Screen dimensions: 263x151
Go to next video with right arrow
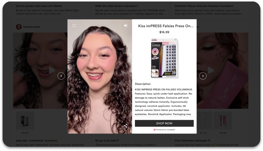click(x=203, y=76)
